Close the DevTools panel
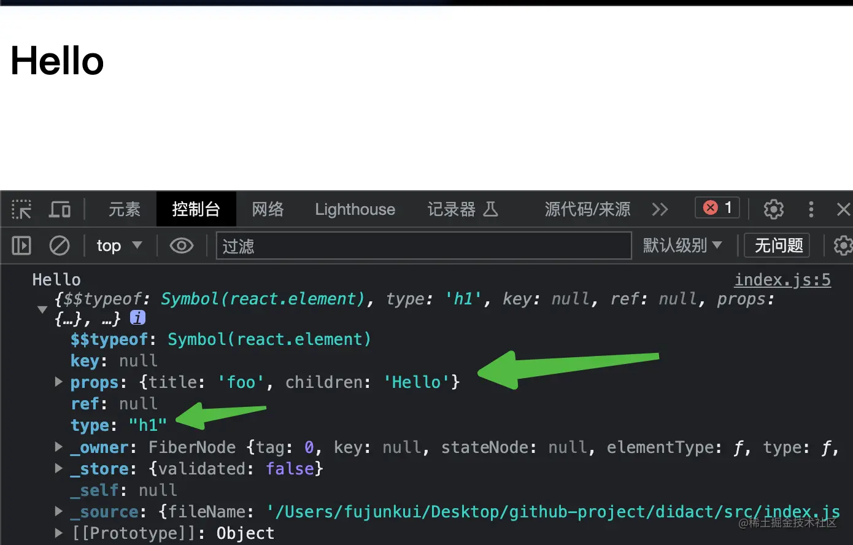Screen dimensions: 853x545 coord(844,209)
